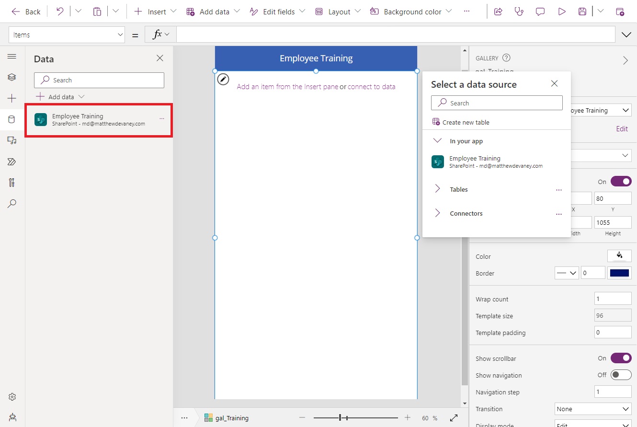The width and height of the screenshot is (637, 427).
Task: Run the App checker
Action: (x=519, y=11)
